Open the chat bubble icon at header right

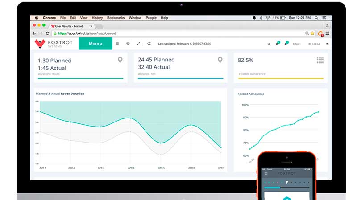pyautogui.click(x=327, y=44)
